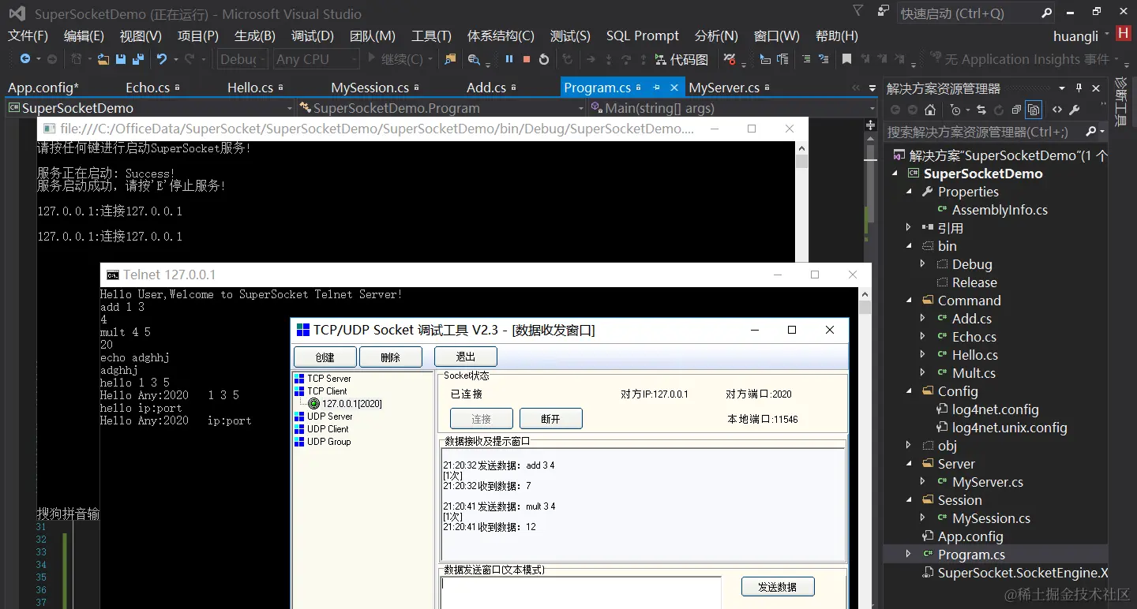Image resolution: width=1137 pixels, height=609 pixels.
Task: Expand the obj folder node
Action: coord(908,446)
